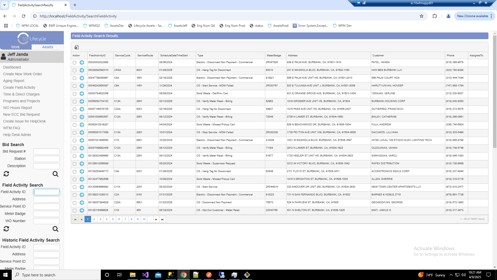The image size is (497, 280).
Task: Open field activity 00053784632359 arrow icon
Action: pyautogui.click(x=82, y=94)
